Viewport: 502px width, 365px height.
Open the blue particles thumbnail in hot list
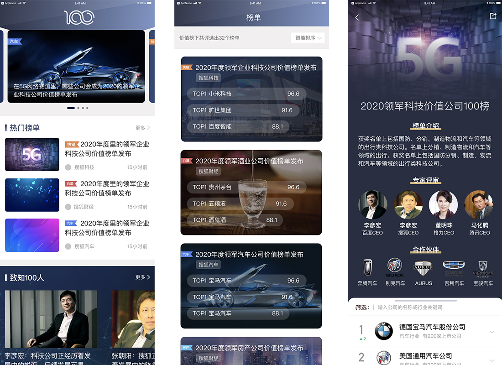tap(32, 195)
